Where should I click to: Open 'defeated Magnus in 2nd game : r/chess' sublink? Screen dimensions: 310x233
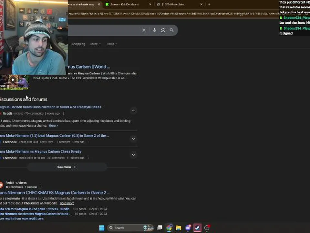pos(35,209)
